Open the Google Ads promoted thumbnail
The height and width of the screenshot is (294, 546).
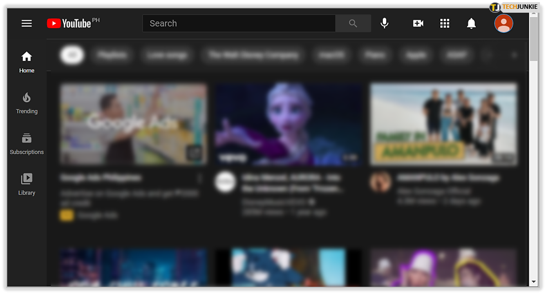click(x=133, y=124)
